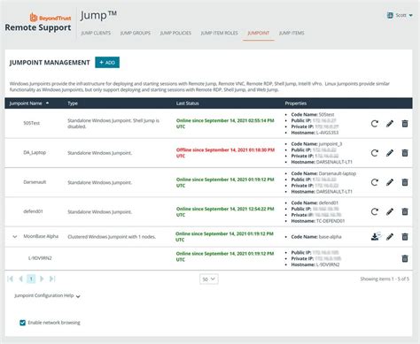Edit the DA_Laptop jumpoint with pencil
The width and height of the screenshot is (420, 344).
390,153
